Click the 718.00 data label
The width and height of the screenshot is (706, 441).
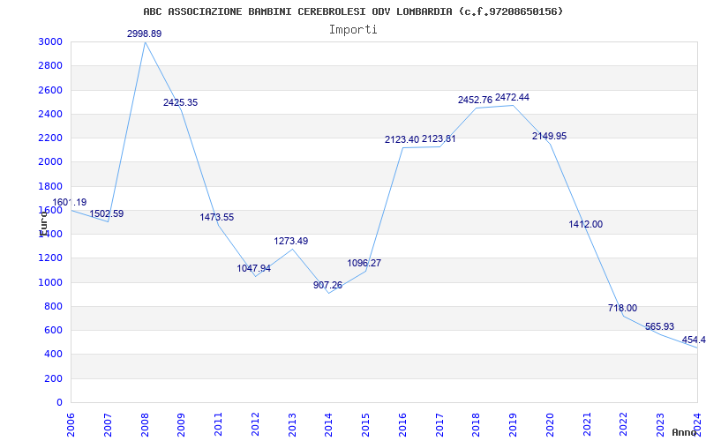click(622, 309)
